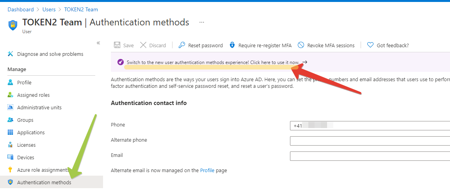
Task: Click the Users breadcrumb link
Action: (x=49, y=9)
